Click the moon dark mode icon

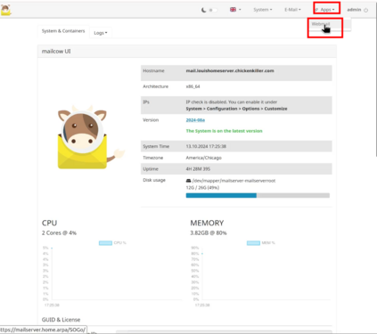[x=203, y=10]
